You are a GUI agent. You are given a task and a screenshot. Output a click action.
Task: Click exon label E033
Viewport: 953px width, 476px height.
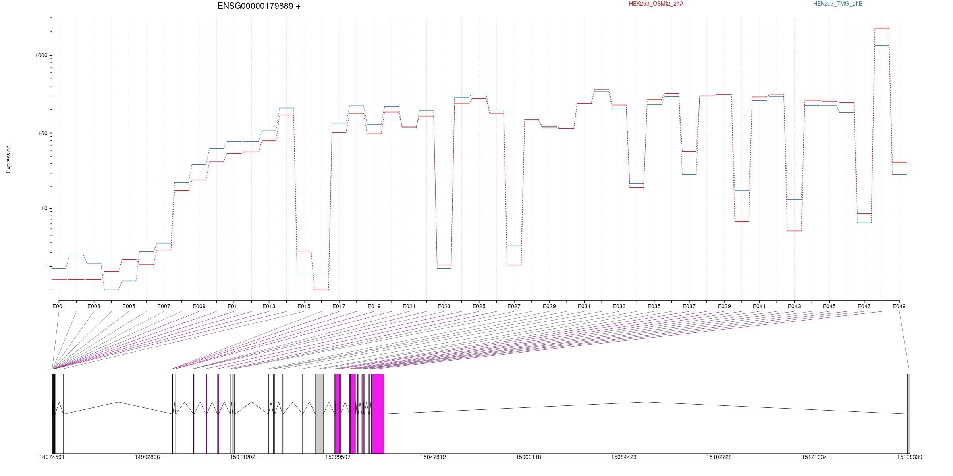(x=619, y=306)
